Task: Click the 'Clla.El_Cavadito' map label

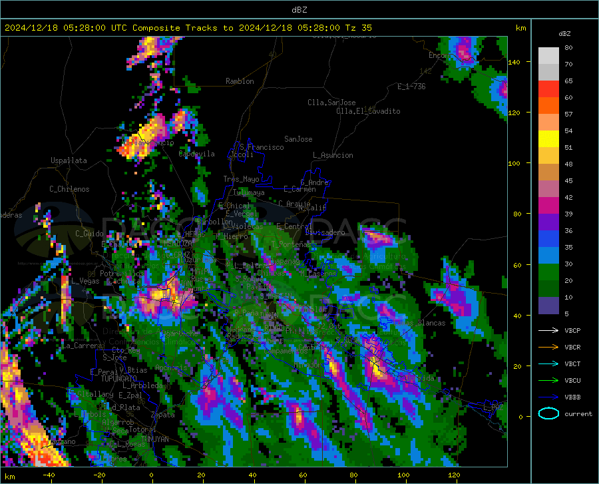Action: 368,112
